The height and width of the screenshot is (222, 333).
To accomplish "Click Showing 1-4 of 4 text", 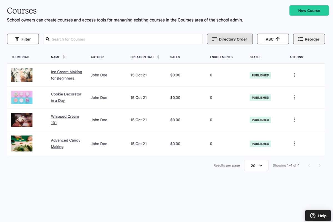I will (286, 165).
